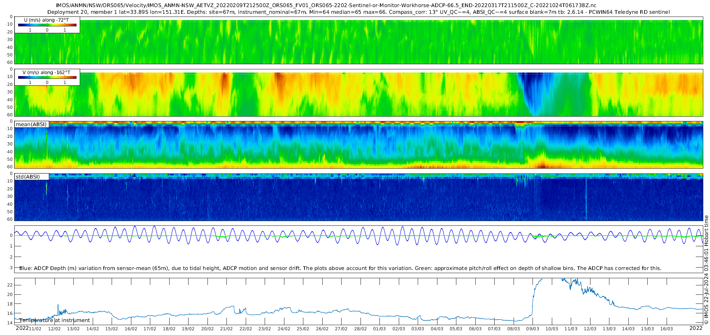
Task: Select the mean(ABSI) panel label
Action: 32,124
